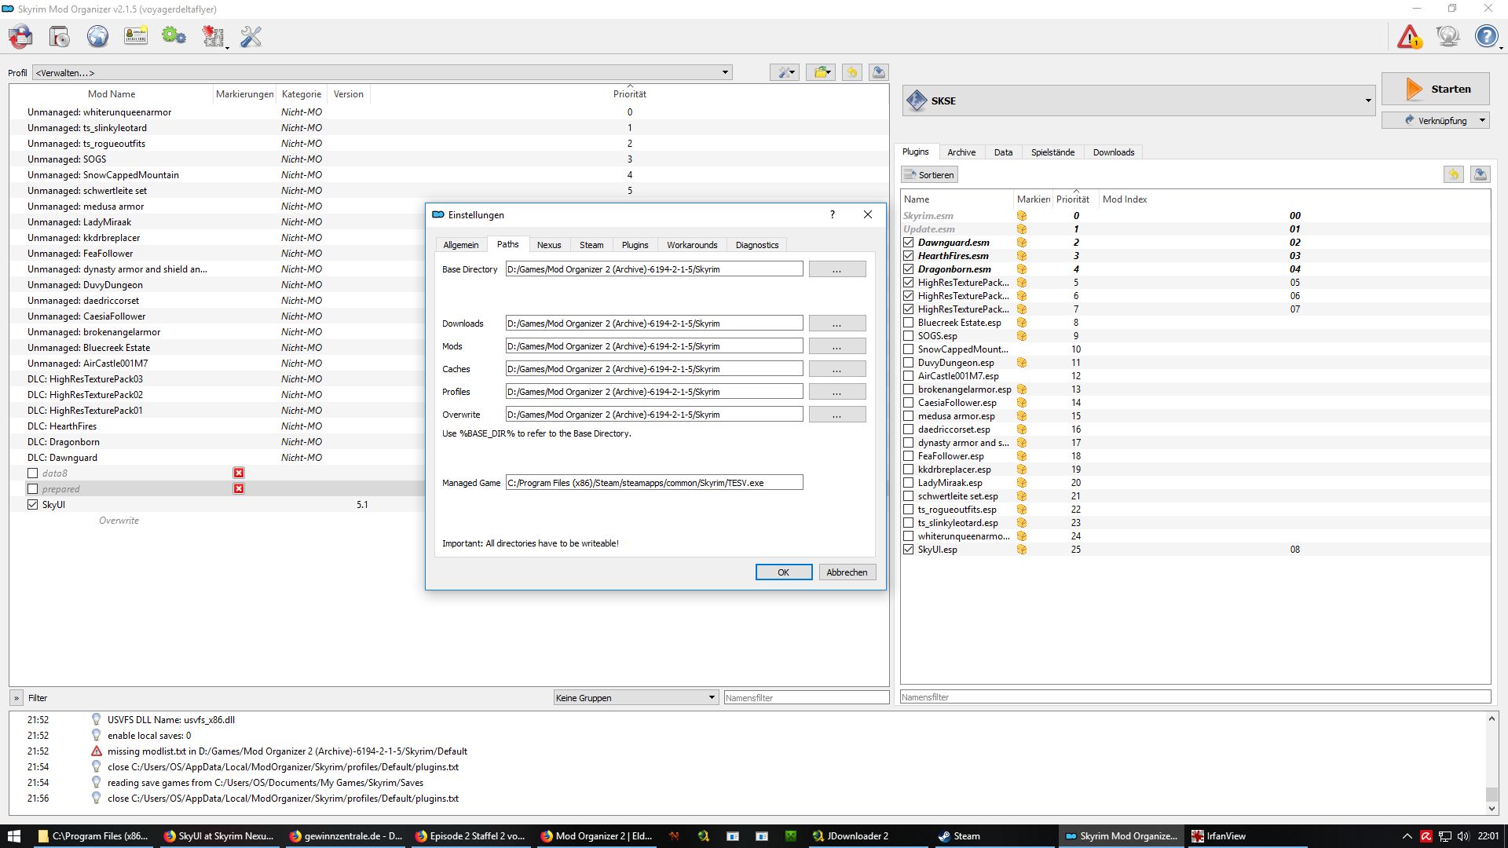Toggle the Dawnguard.esm plugin checkbox
Viewport: 1508px width, 848px height.
tap(909, 243)
